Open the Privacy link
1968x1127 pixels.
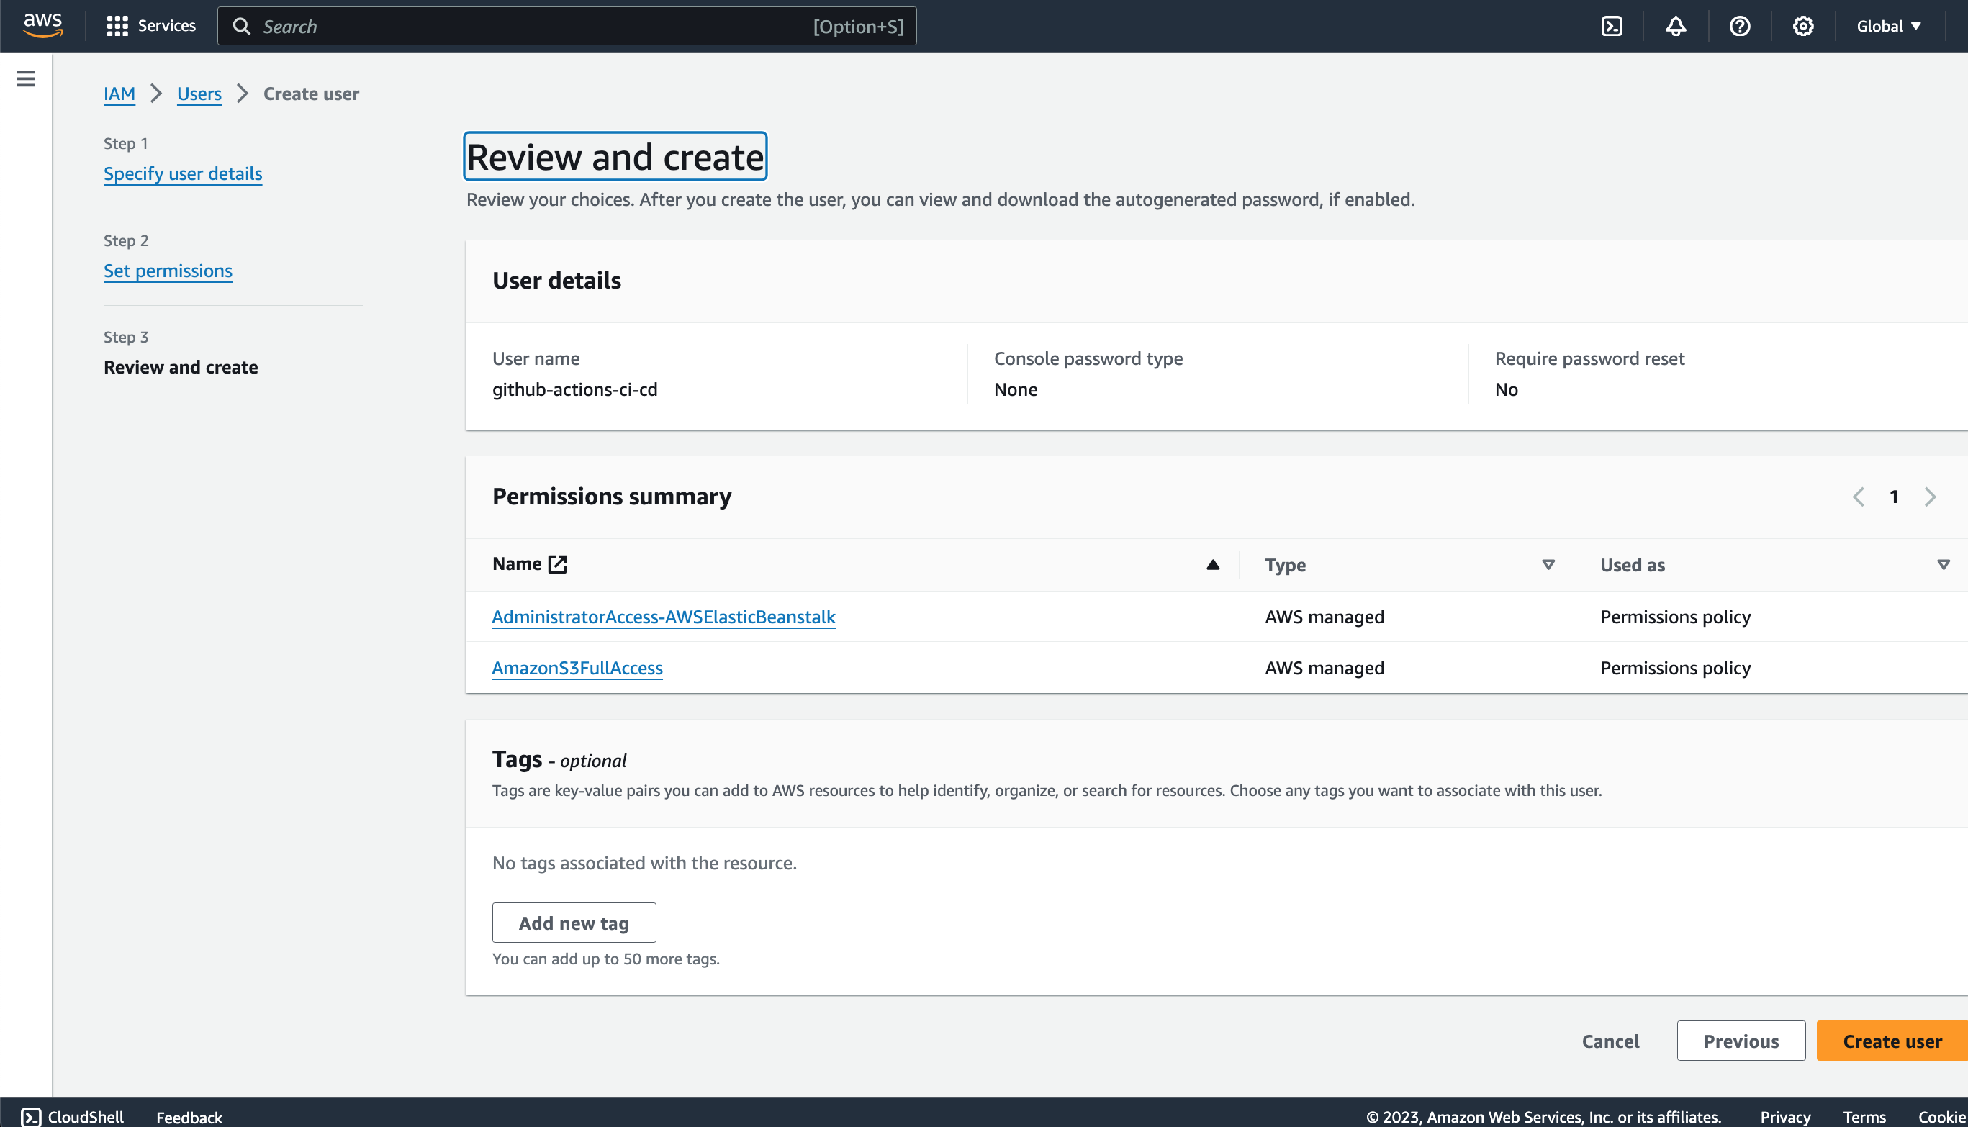[1785, 1117]
